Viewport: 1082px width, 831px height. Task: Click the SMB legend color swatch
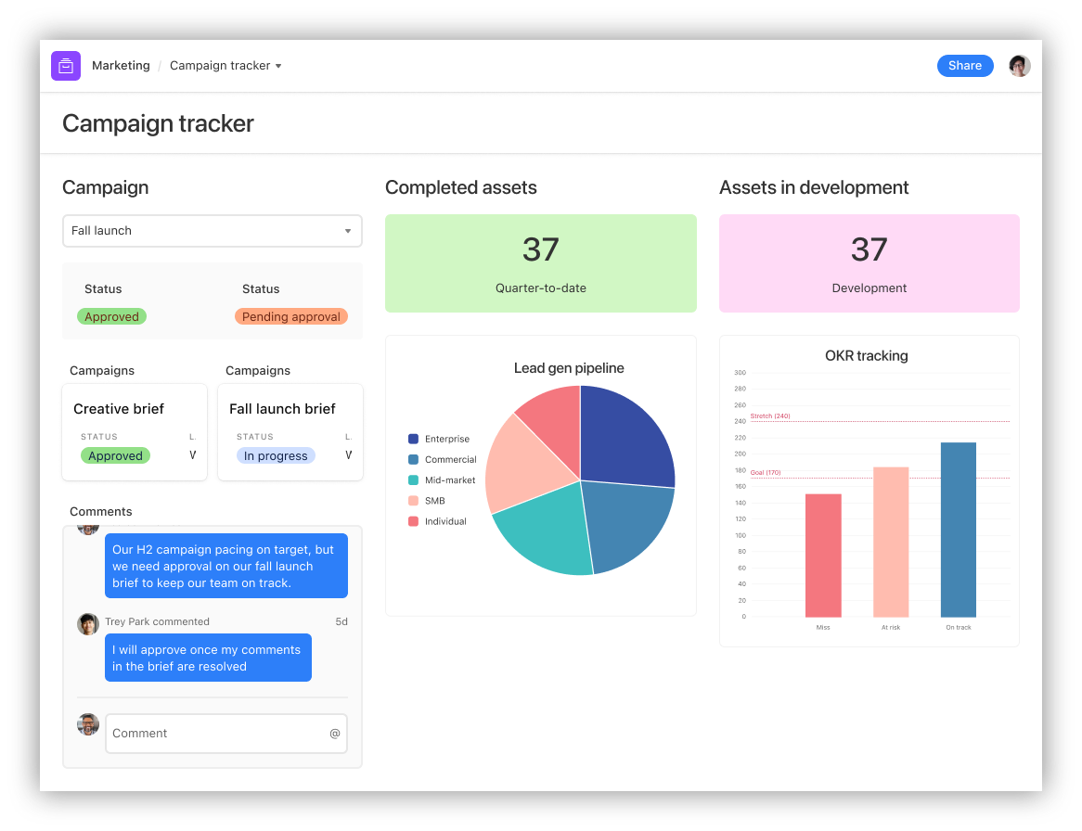point(413,501)
